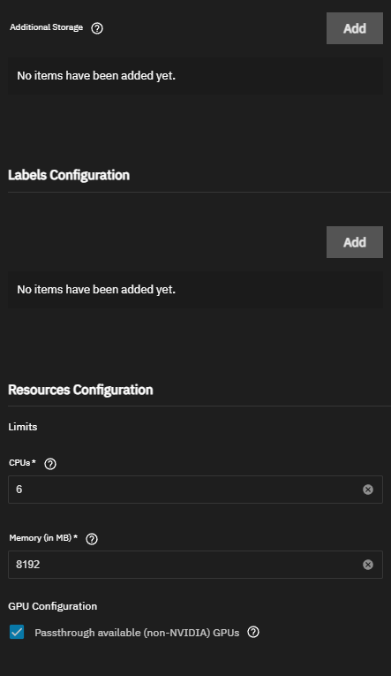Add an Additional Storage item
This screenshot has width=391, height=676.
[355, 28]
